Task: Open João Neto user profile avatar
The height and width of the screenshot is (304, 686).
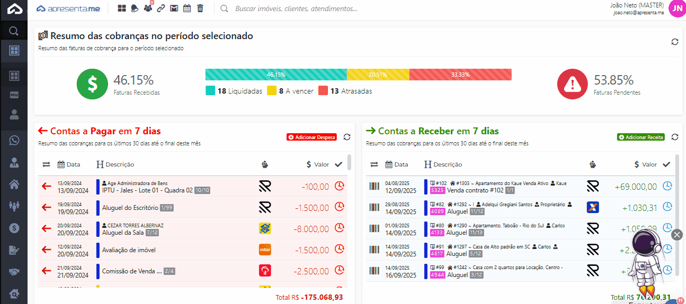Action: 676,8
